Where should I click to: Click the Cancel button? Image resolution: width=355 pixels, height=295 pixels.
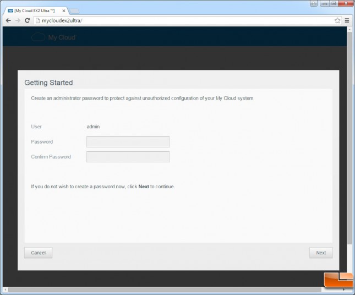pyautogui.click(x=39, y=253)
